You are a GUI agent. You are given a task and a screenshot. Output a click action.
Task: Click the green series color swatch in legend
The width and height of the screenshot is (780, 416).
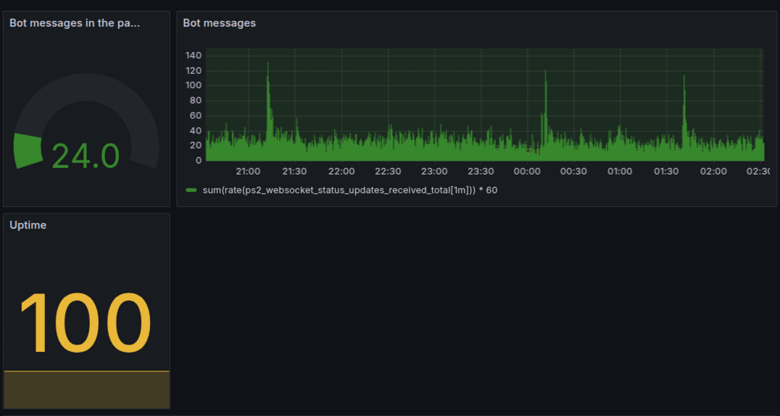point(191,191)
